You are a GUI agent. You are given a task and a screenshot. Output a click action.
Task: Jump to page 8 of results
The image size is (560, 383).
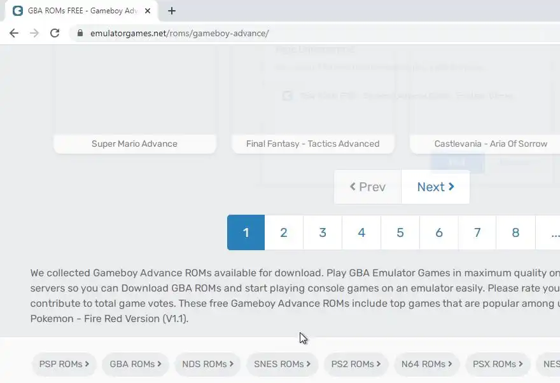515,232
